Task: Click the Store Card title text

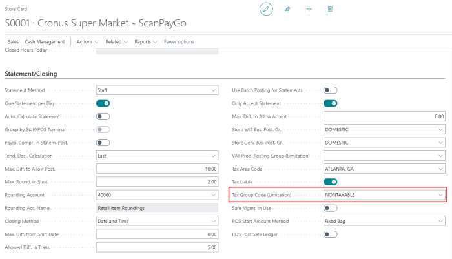Action: tap(16, 9)
